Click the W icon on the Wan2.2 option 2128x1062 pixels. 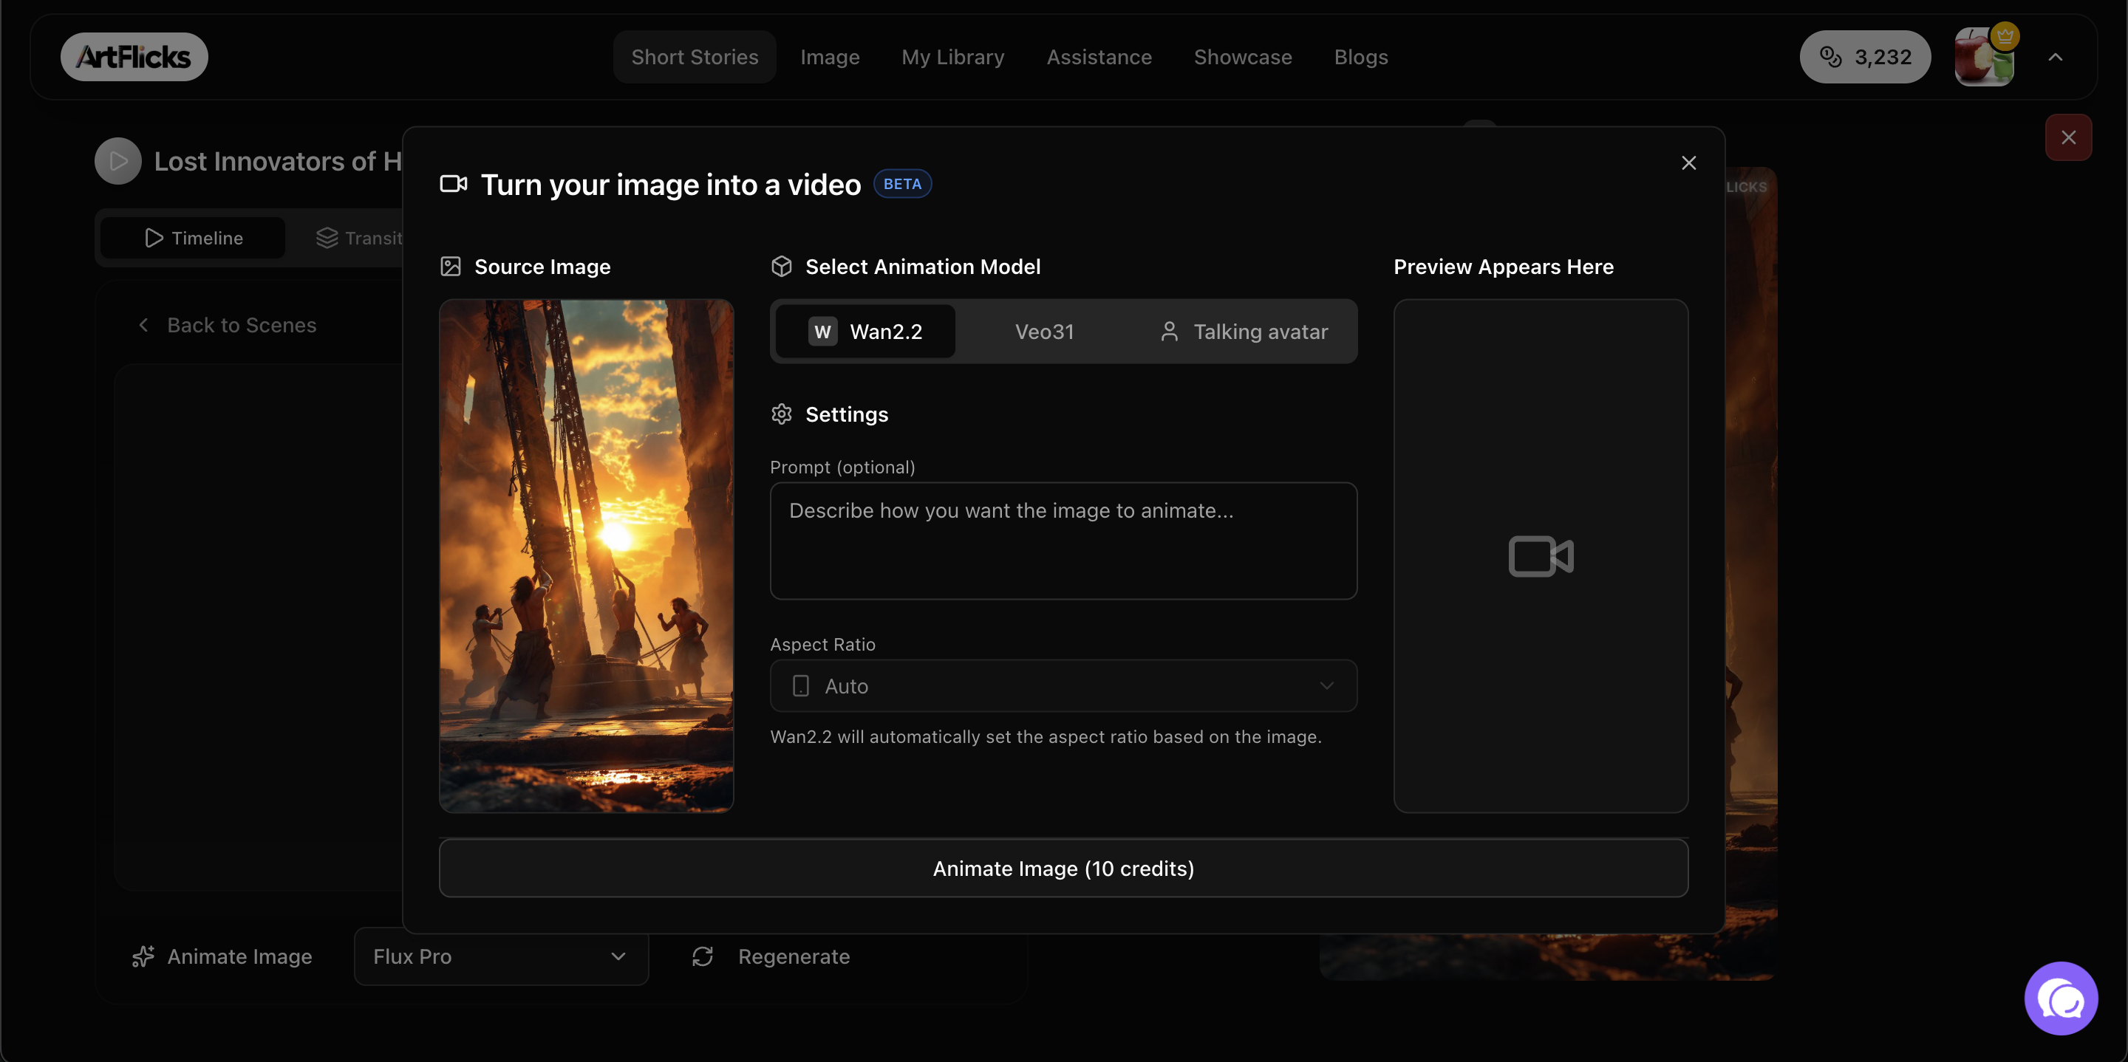(x=822, y=331)
